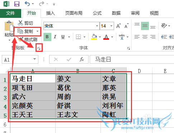Decrease font size with small A icon
The height and width of the screenshot is (133, 174).
pyautogui.click(x=127, y=26)
